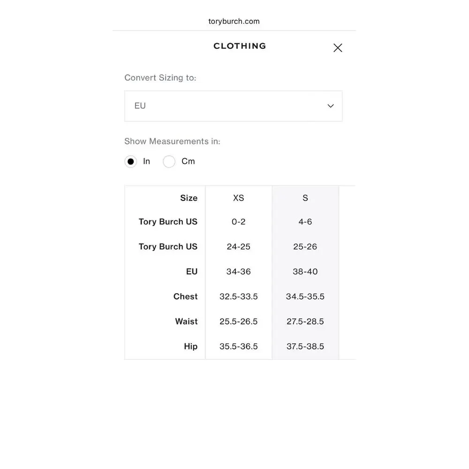The width and height of the screenshot is (469, 469).
Task: Click the EU 34-36 cell
Action: (238, 272)
